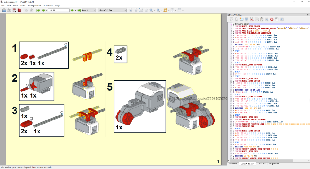
Task: Expand the ruler options arrow
Action: [176, 10]
